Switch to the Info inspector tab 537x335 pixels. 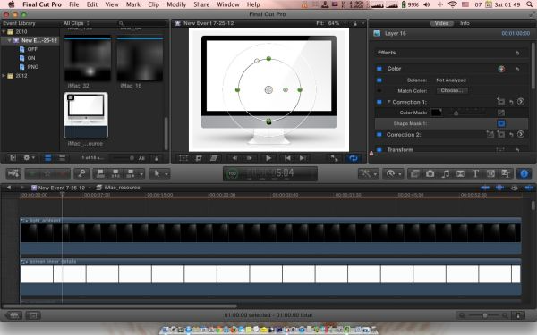(465, 23)
